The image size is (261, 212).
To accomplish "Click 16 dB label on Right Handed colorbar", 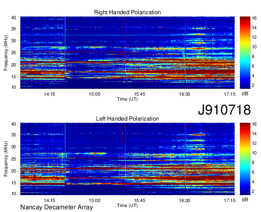I will (x=254, y=18).
